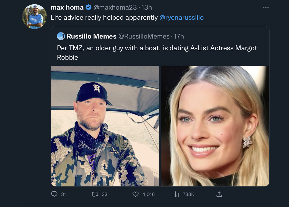Follow the @ryenarussillo mention link
The image size is (289, 207).
click(181, 17)
